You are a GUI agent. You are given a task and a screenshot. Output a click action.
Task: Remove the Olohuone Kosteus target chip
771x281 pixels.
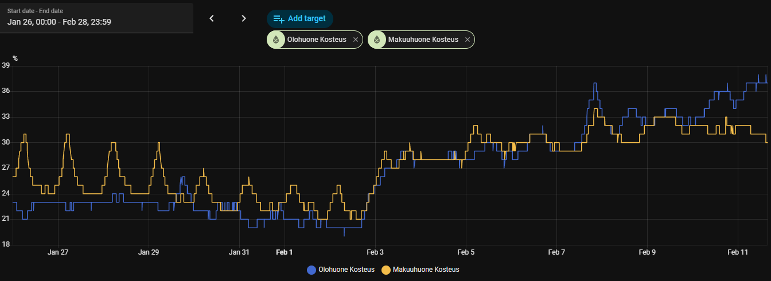point(356,40)
